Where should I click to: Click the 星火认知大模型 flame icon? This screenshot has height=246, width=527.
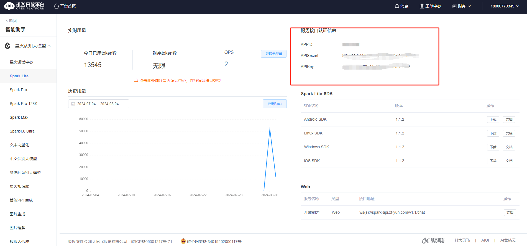tap(7, 46)
